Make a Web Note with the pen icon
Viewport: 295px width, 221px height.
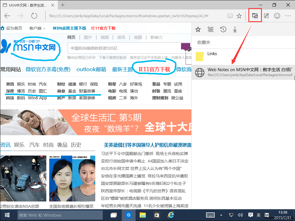click(x=266, y=16)
